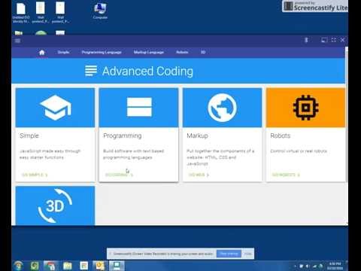Click the window-mode icon left of the fullscreen icon in the app header
The image size is (361, 271).
click(x=324, y=40)
